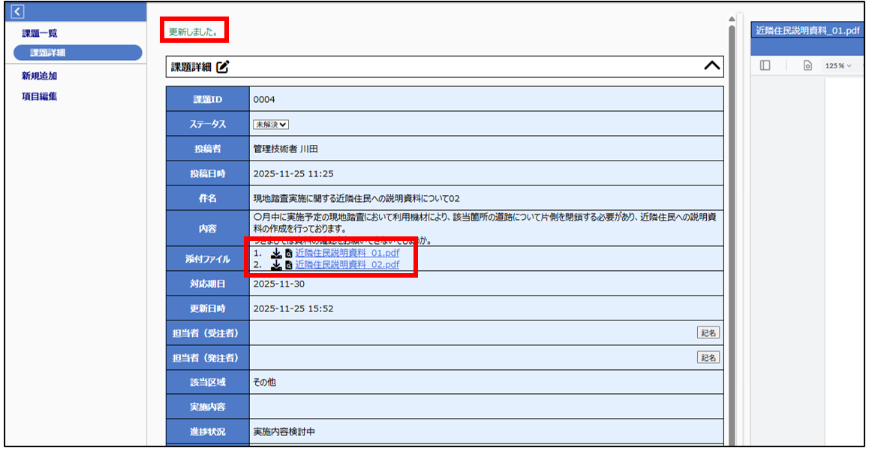Click 記名 button for 担当者（受注者）
Viewport: 875px width, 451px height.
pyautogui.click(x=708, y=333)
